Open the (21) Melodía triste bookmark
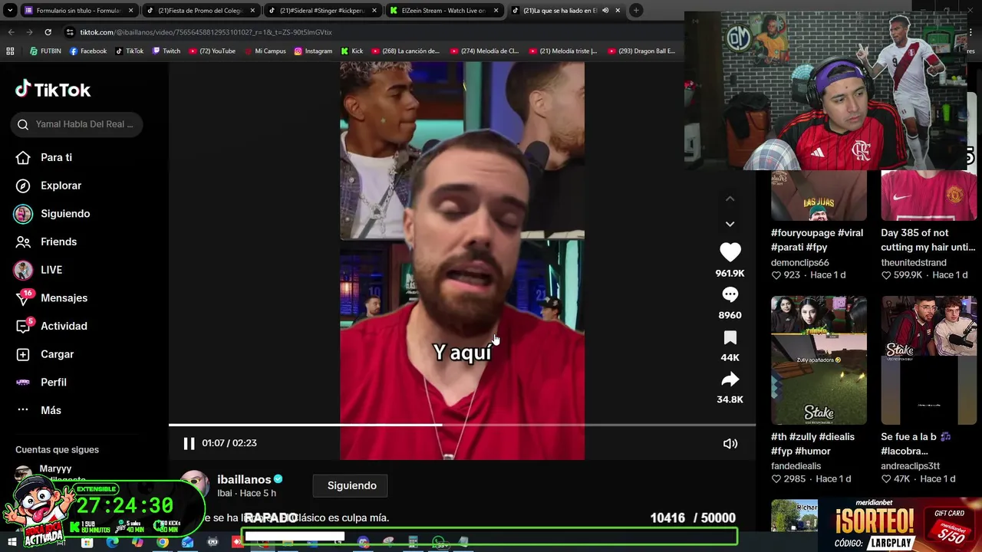 563,51
